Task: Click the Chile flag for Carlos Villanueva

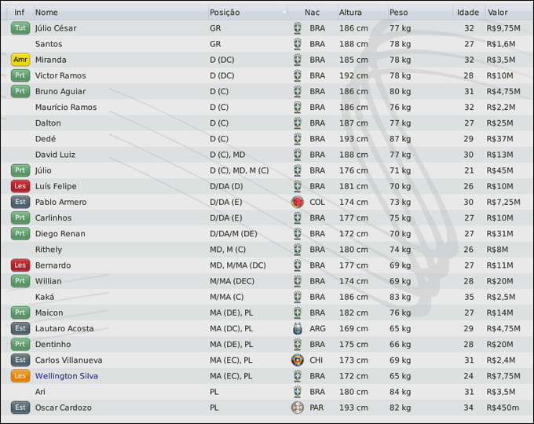Action: [297, 360]
